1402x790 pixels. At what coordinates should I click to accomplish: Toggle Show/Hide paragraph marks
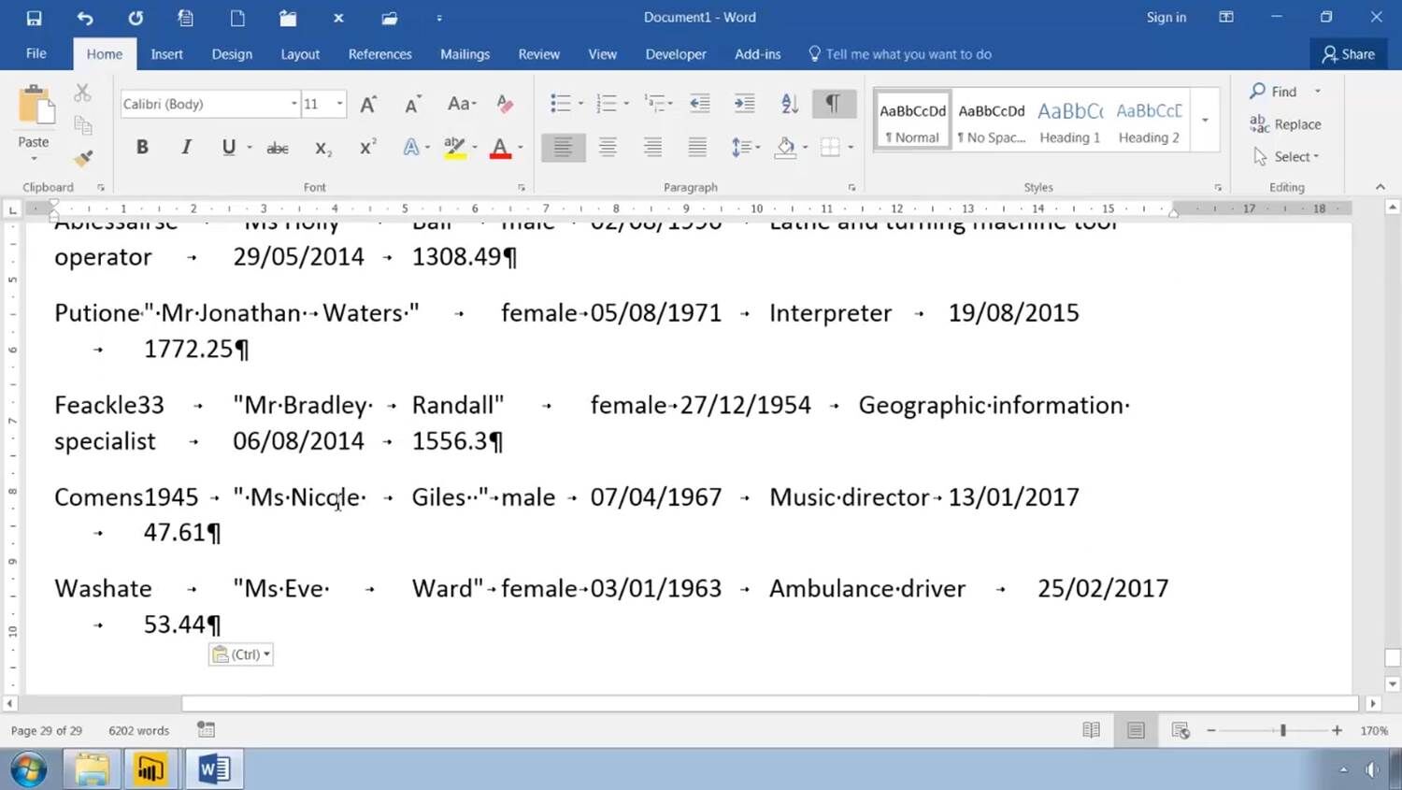click(x=833, y=104)
